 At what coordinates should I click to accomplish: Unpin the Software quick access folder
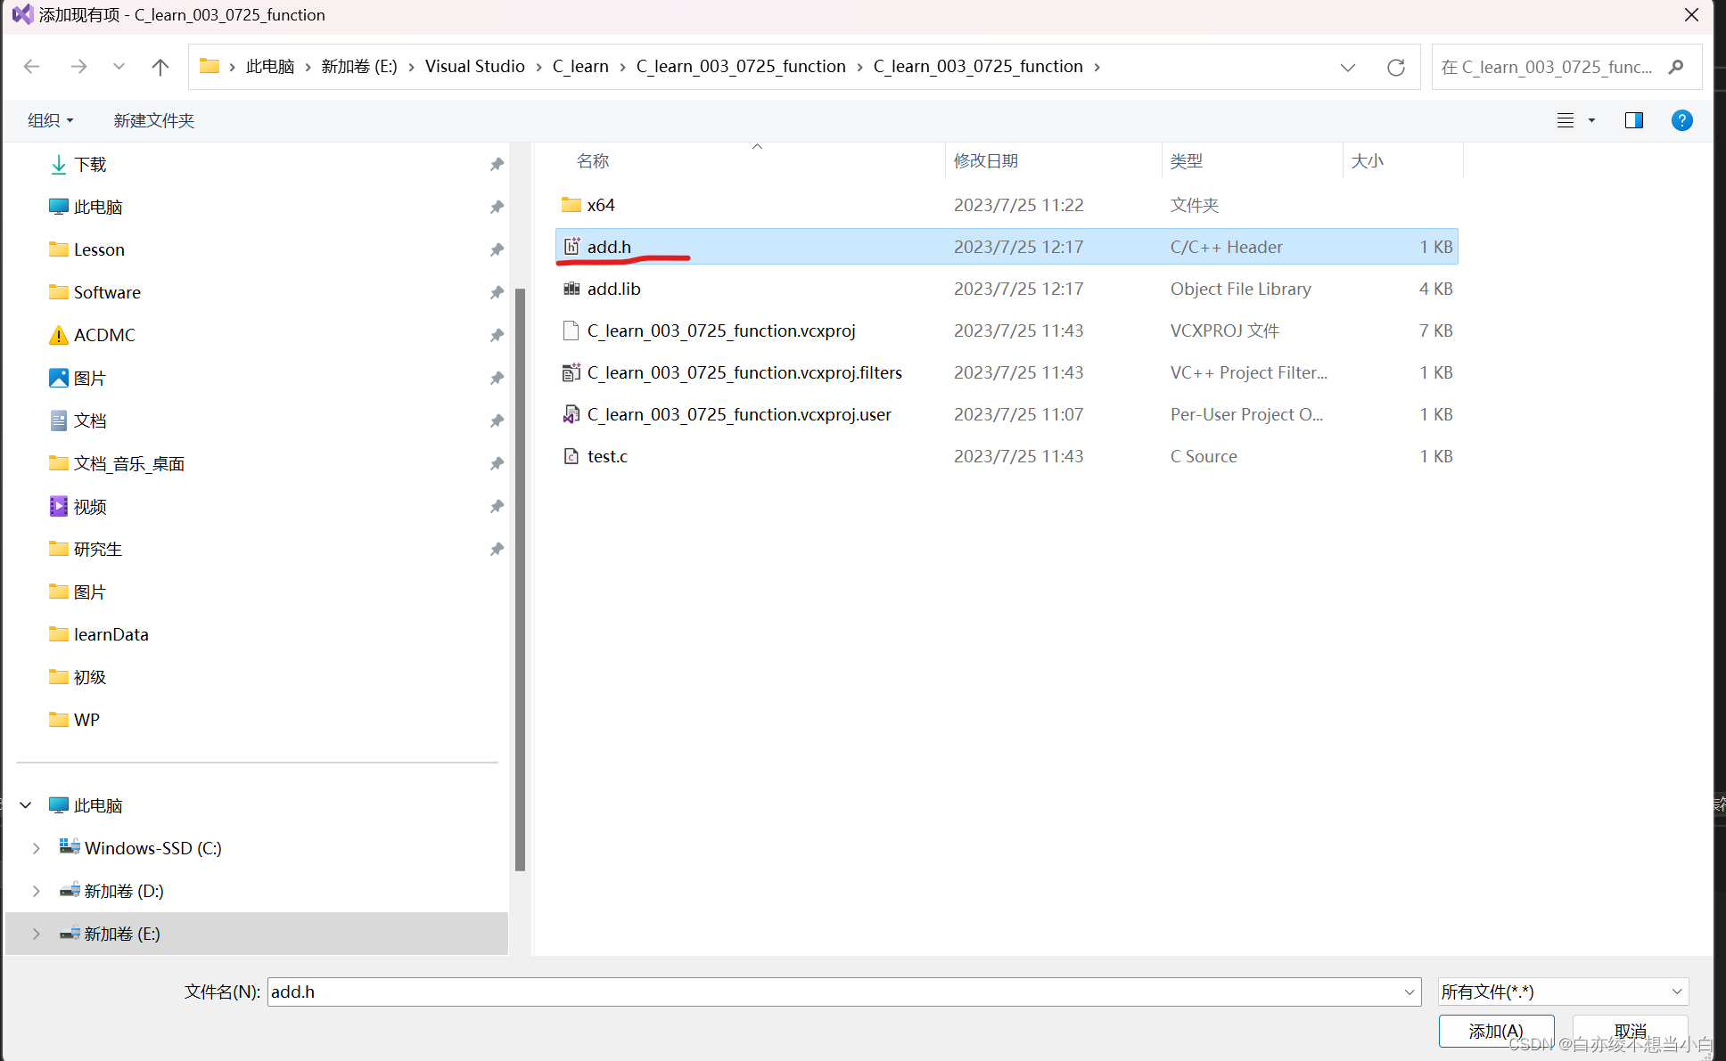[497, 292]
